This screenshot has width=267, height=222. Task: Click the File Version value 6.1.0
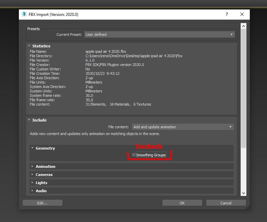90,60
